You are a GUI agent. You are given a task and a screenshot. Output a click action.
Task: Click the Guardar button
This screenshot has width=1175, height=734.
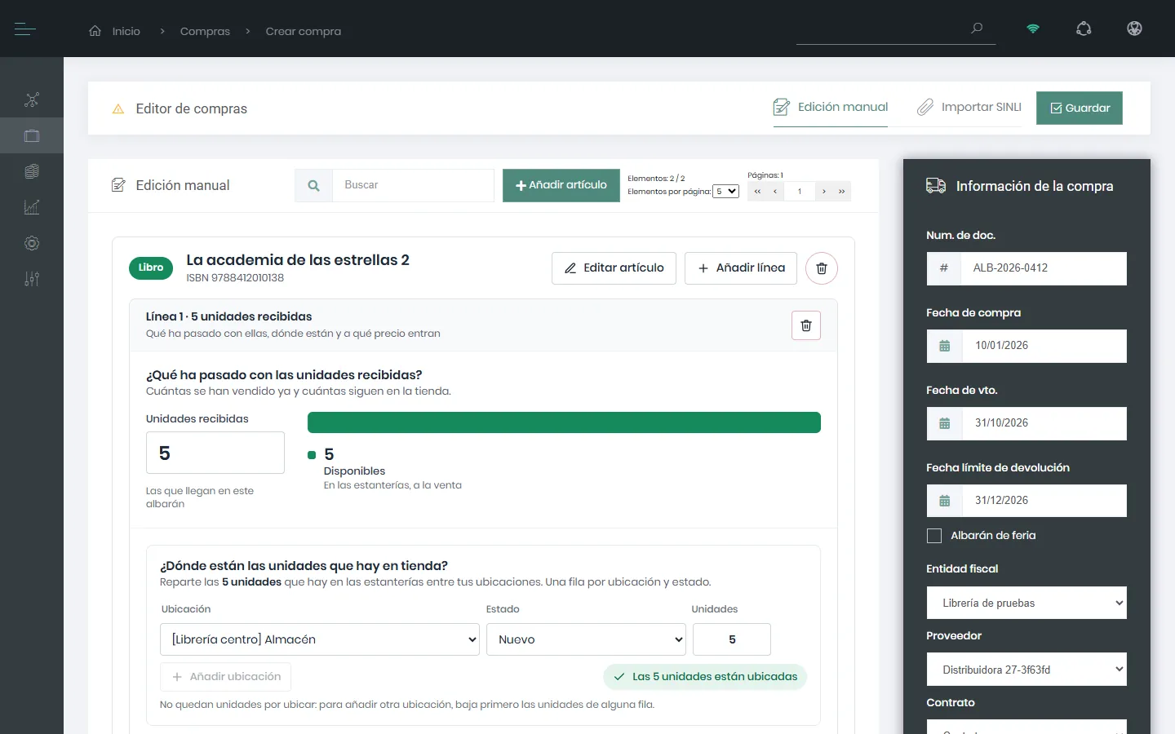[1080, 108]
